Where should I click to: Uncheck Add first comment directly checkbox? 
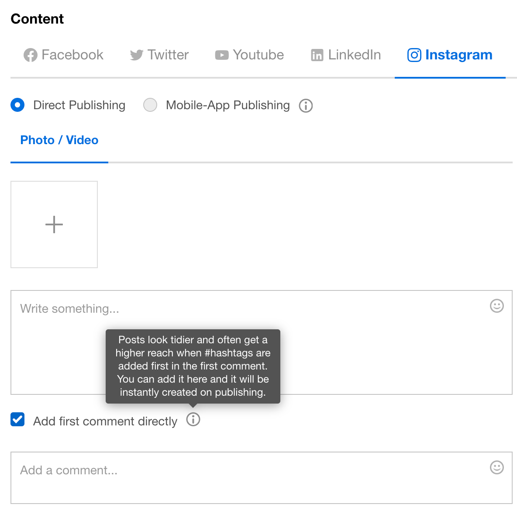click(x=17, y=420)
